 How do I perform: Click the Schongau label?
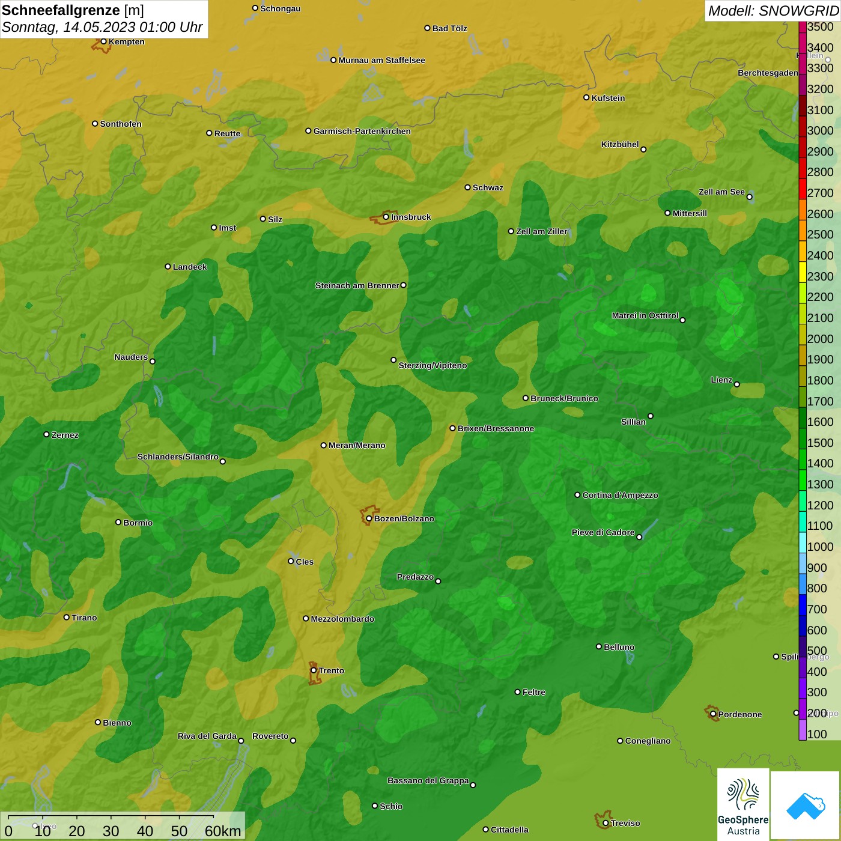tap(281, 8)
